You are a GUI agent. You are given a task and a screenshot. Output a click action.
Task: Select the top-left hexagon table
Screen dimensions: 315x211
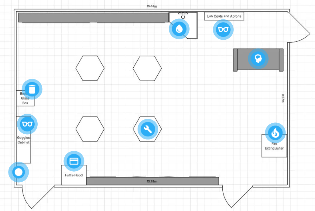[x=90, y=68]
